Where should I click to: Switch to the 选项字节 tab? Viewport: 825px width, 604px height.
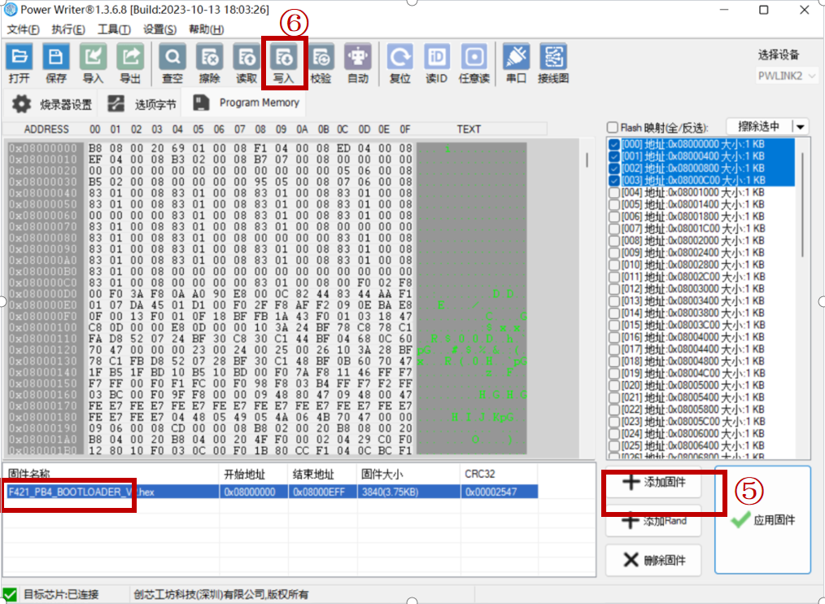pos(141,104)
